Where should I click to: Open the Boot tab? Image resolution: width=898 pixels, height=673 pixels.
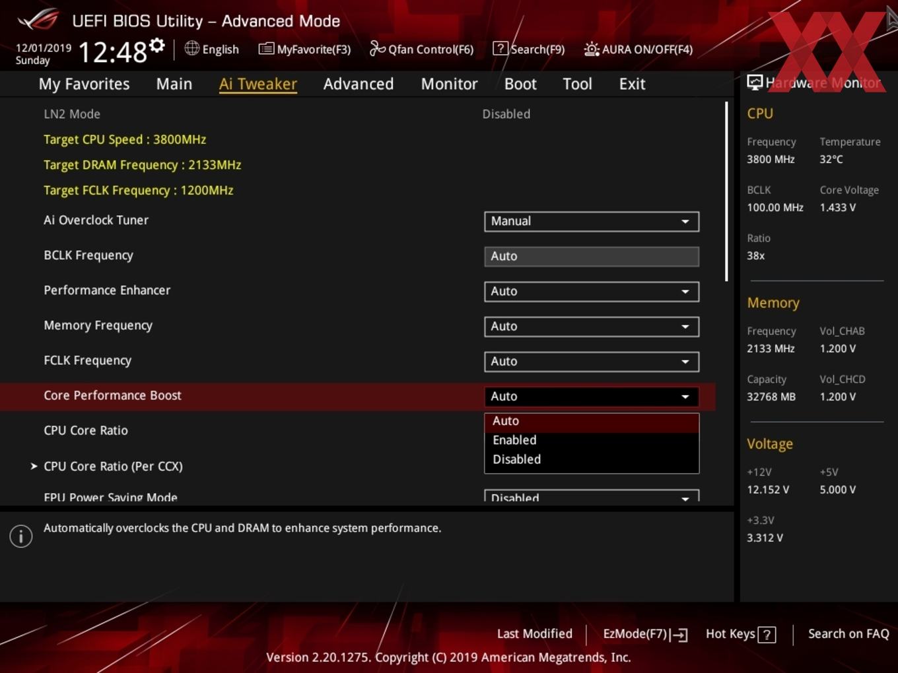(x=520, y=84)
